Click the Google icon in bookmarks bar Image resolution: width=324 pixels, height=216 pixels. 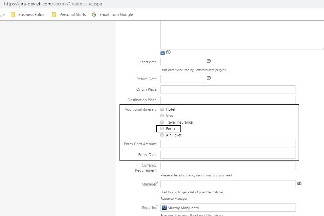(x=94, y=15)
